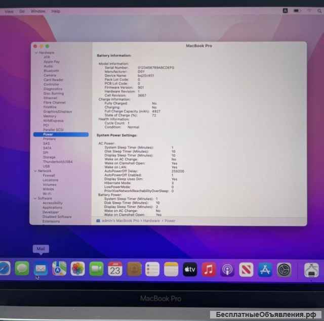Select Camera in the sidebar
324x321 pixels.
[x=50, y=75]
